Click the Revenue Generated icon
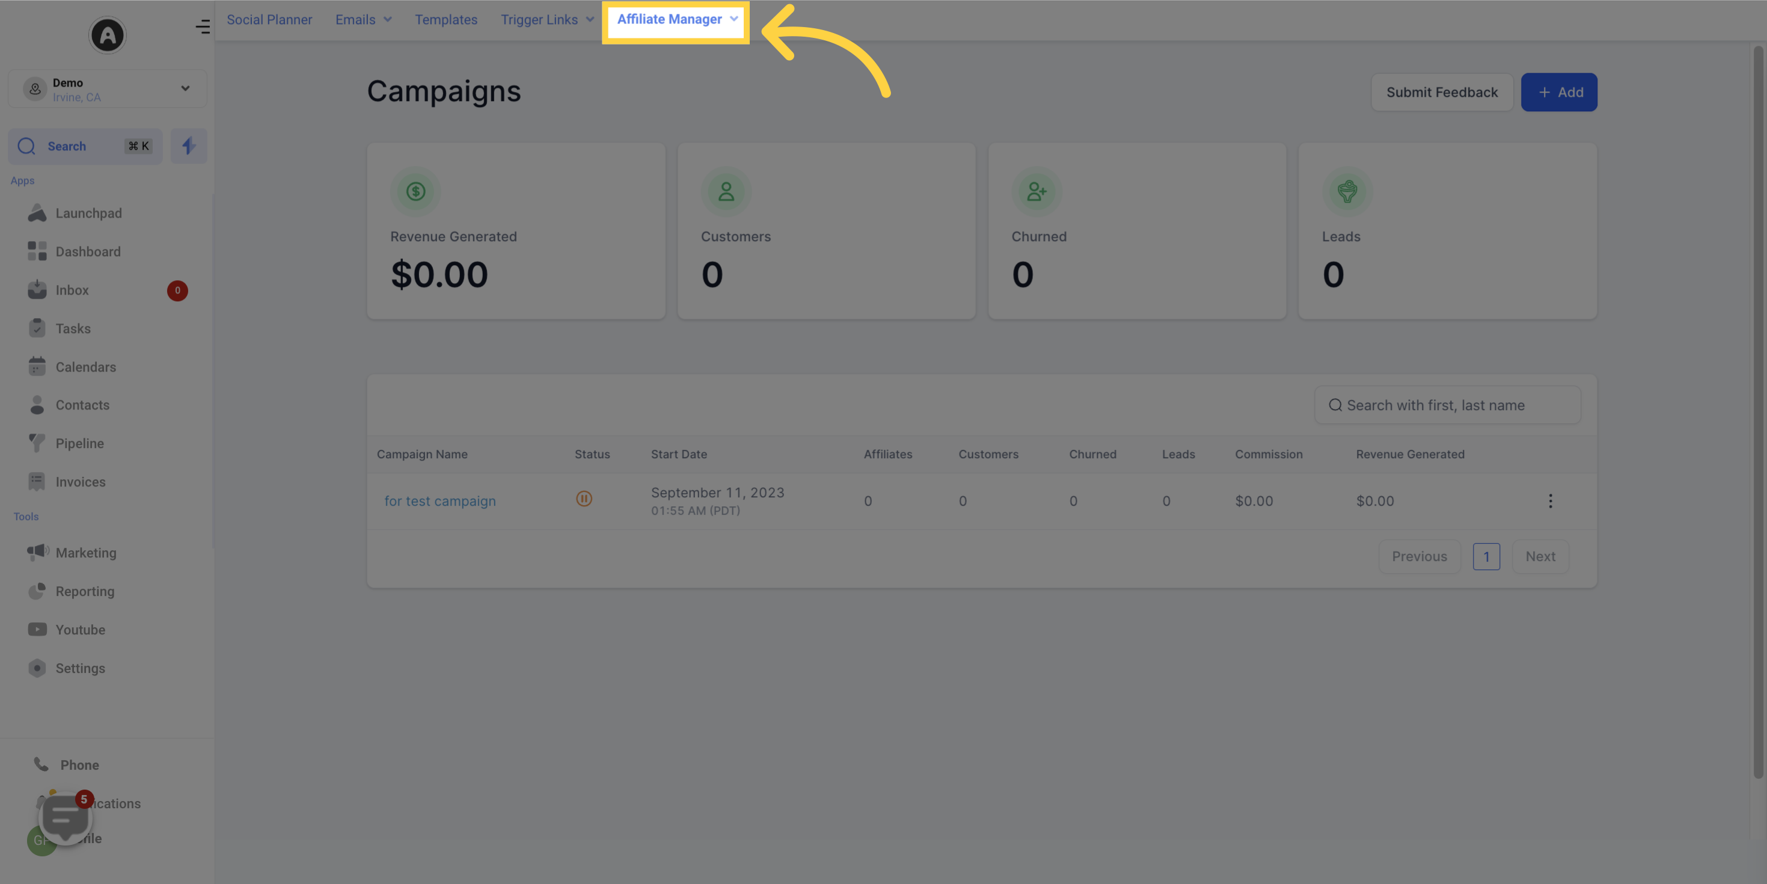This screenshot has width=1767, height=884. coord(415,191)
